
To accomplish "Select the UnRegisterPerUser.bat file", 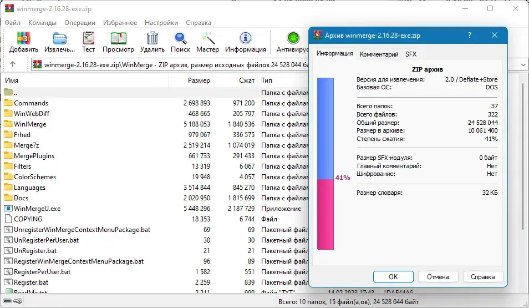I will pos(156,240).
